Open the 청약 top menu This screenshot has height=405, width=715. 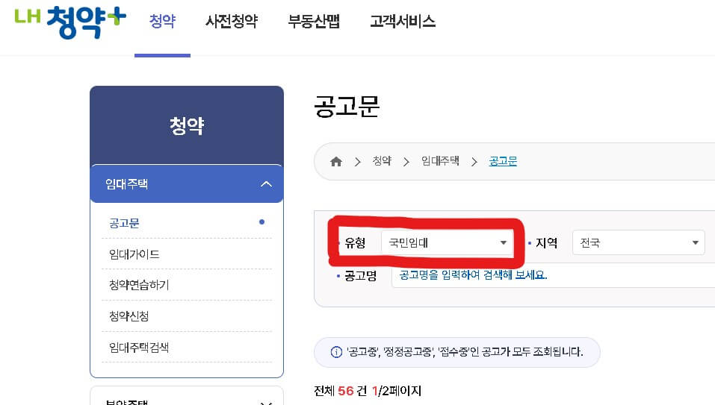point(162,21)
